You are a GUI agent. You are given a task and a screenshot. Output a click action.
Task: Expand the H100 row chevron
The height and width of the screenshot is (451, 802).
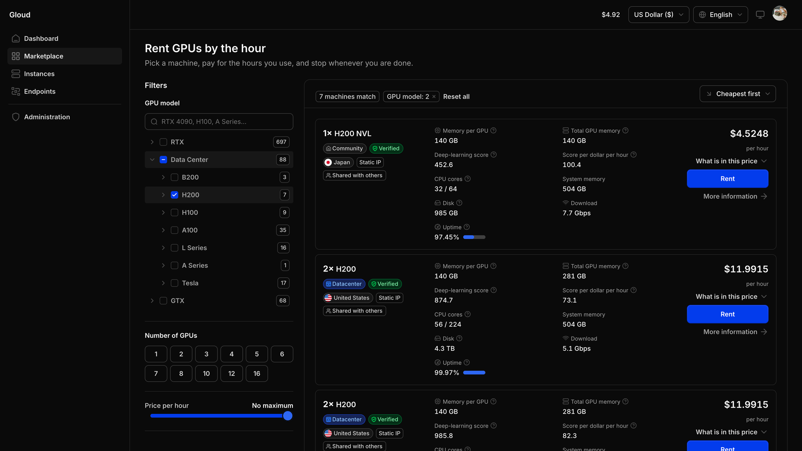163,213
